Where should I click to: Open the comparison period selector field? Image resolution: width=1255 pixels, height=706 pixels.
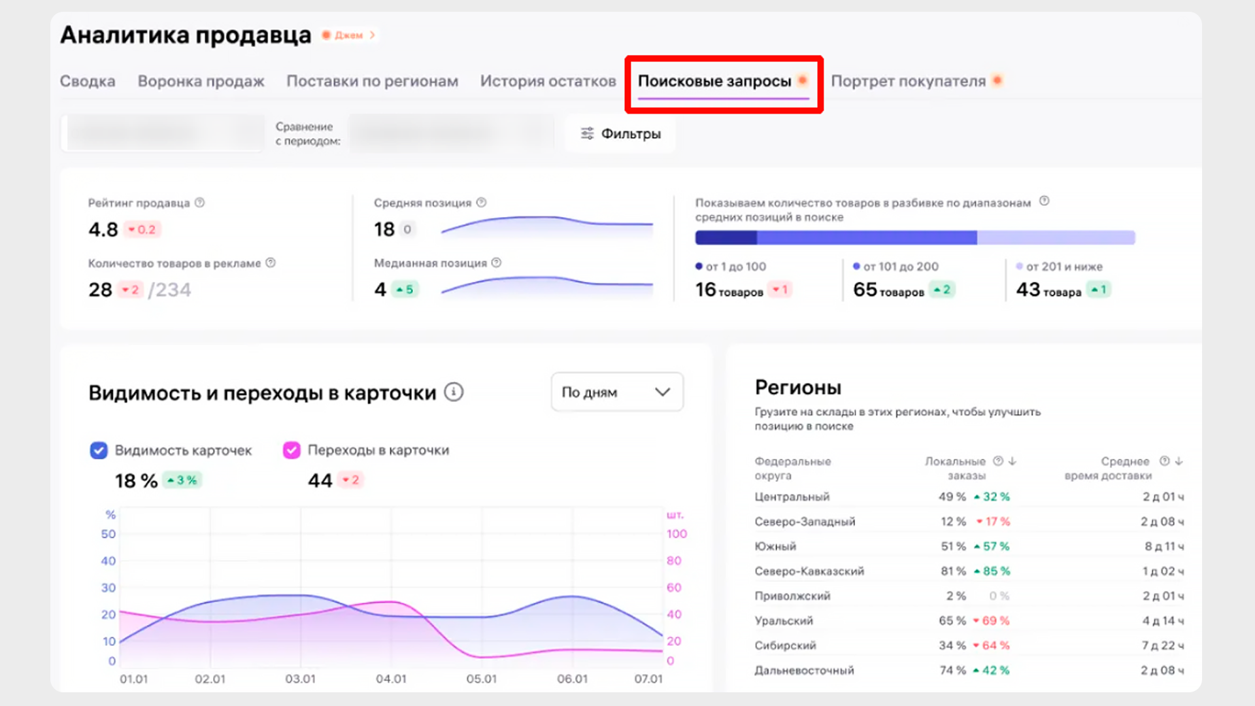click(451, 133)
